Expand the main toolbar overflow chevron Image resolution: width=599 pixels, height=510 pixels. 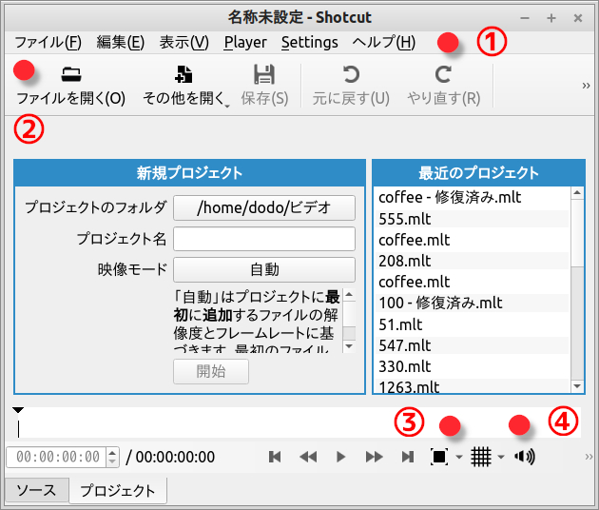tap(587, 86)
